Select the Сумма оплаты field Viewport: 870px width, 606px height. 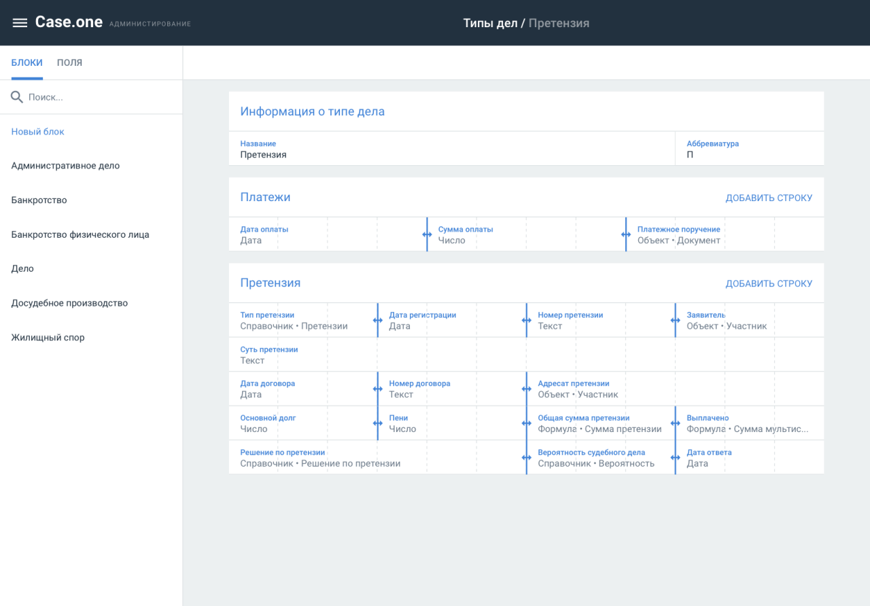(x=526, y=234)
